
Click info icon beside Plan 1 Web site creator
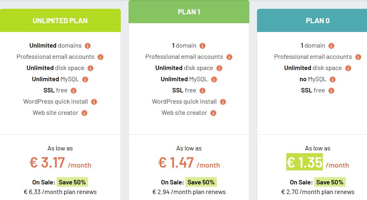coord(213,113)
